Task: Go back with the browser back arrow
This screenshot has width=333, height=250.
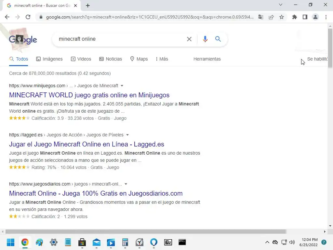Action: 7,17
